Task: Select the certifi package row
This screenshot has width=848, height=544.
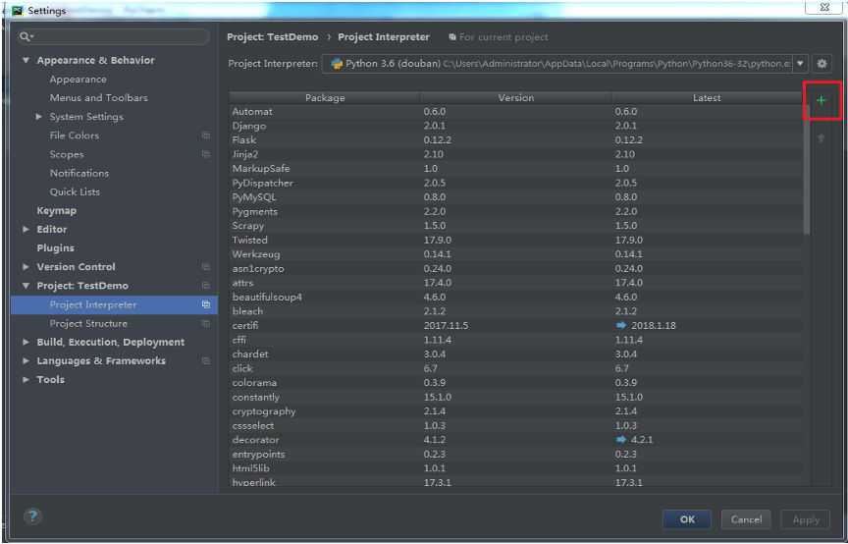Action: coord(515,325)
